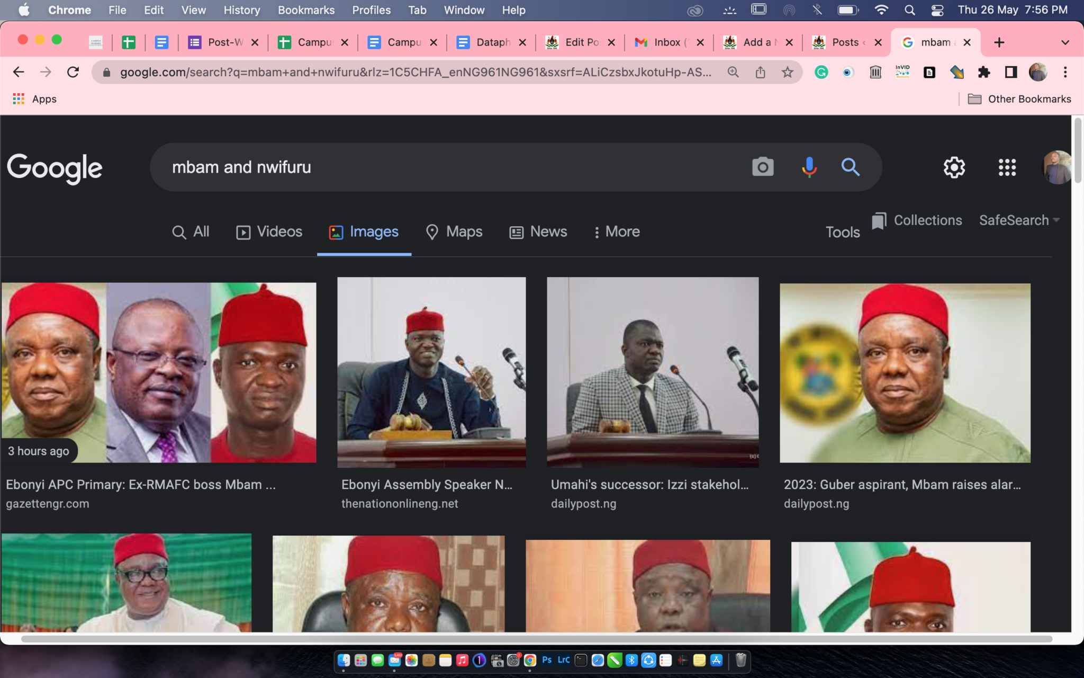The height and width of the screenshot is (678, 1084).
Task: Open the Google apps grid
Action: [1007, 167]
